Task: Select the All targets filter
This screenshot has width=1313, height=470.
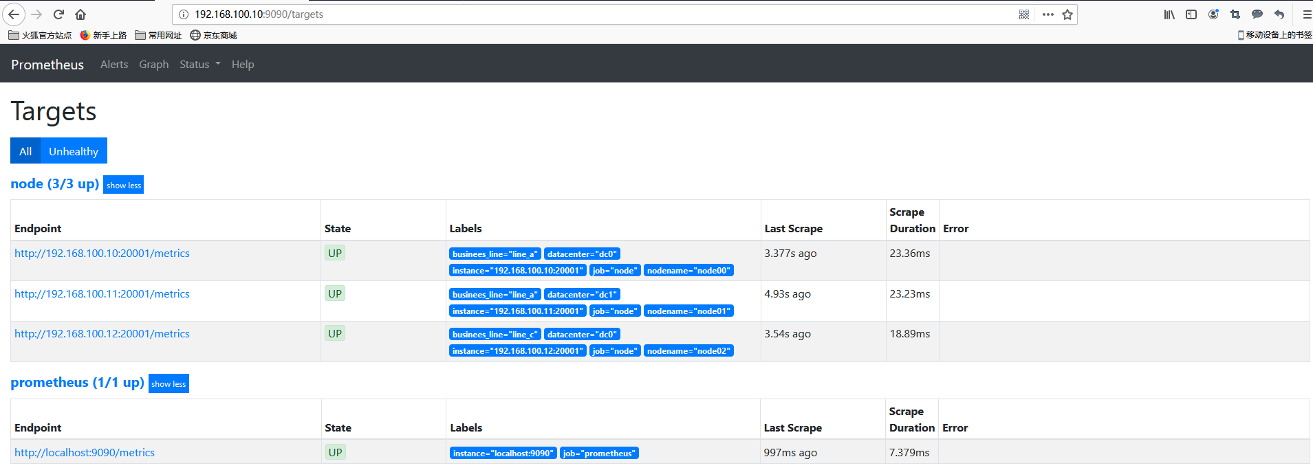Action: pos(25,151)
